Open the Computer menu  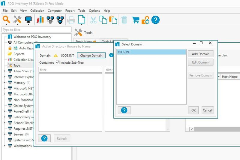55,11
